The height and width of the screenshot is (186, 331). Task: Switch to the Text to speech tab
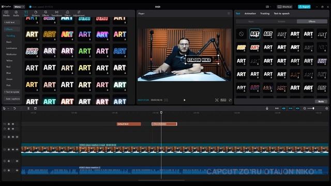pos(281,13)
